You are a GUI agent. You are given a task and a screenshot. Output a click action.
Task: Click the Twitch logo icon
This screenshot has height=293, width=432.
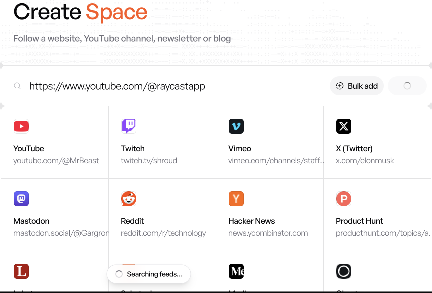coord(129,126)
